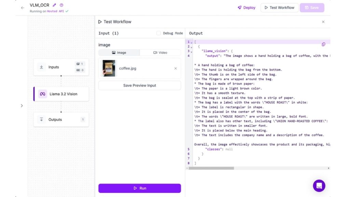Select the Outputs node in the canvas
This screenshot has width=350, height=197.
(61, 120)
